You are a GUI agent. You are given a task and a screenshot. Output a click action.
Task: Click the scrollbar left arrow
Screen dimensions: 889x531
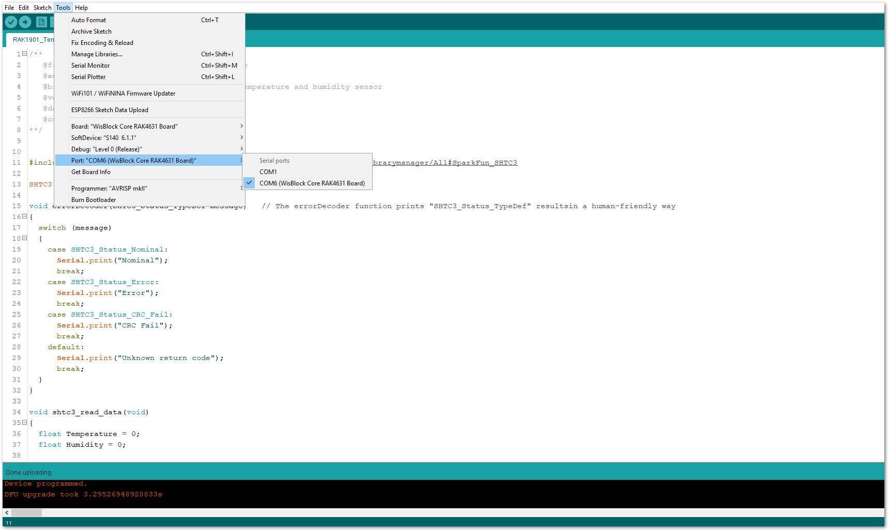click(x=7, y=513)
